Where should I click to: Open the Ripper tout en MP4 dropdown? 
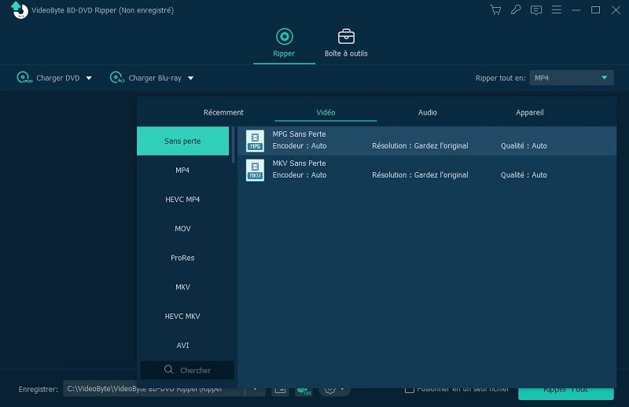[572, 78]
